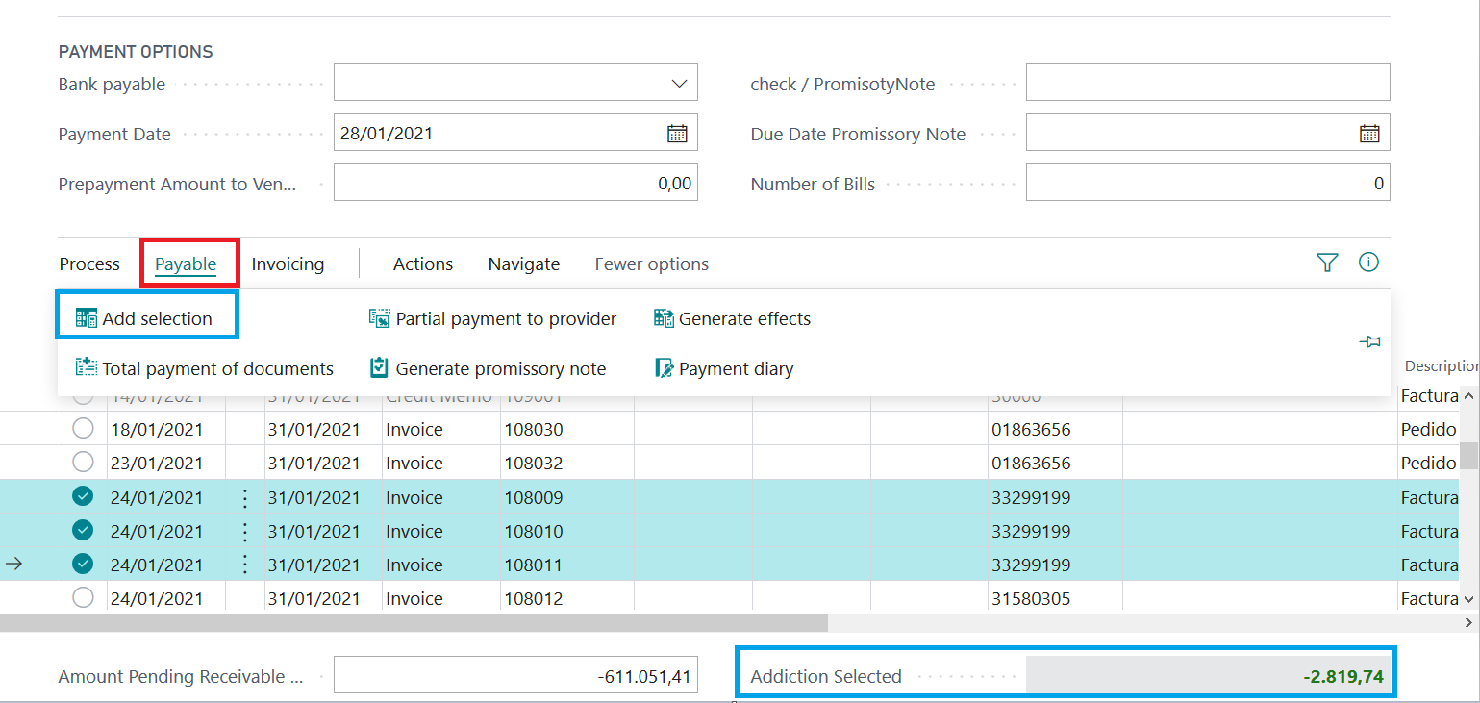The height and width of the screenshot is (703, 1480).
Task: Select the row for invoice 108012
Action: 84,598
